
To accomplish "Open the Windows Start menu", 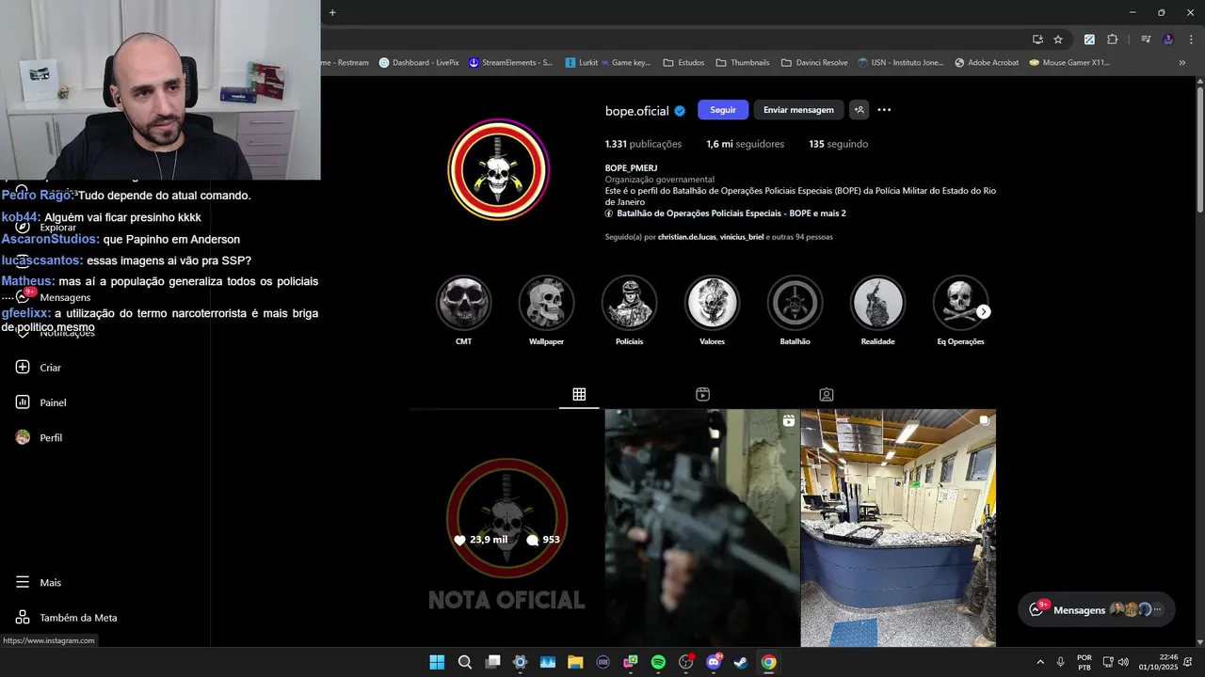I will click(437, 662).
